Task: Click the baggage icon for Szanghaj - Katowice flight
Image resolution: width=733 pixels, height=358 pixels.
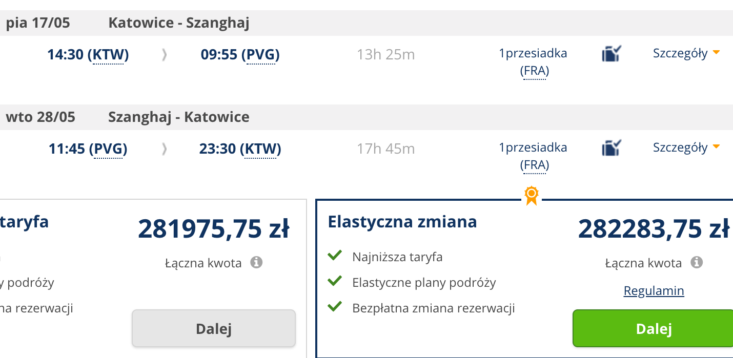Action: 612,148
